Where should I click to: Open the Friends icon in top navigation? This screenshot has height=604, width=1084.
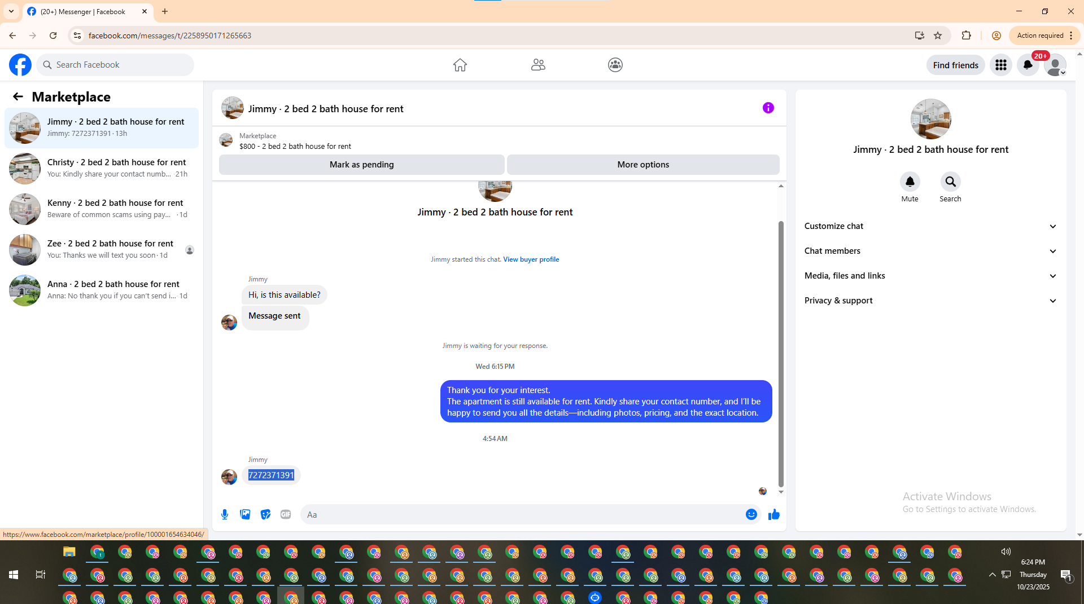[x=538, y=65]
